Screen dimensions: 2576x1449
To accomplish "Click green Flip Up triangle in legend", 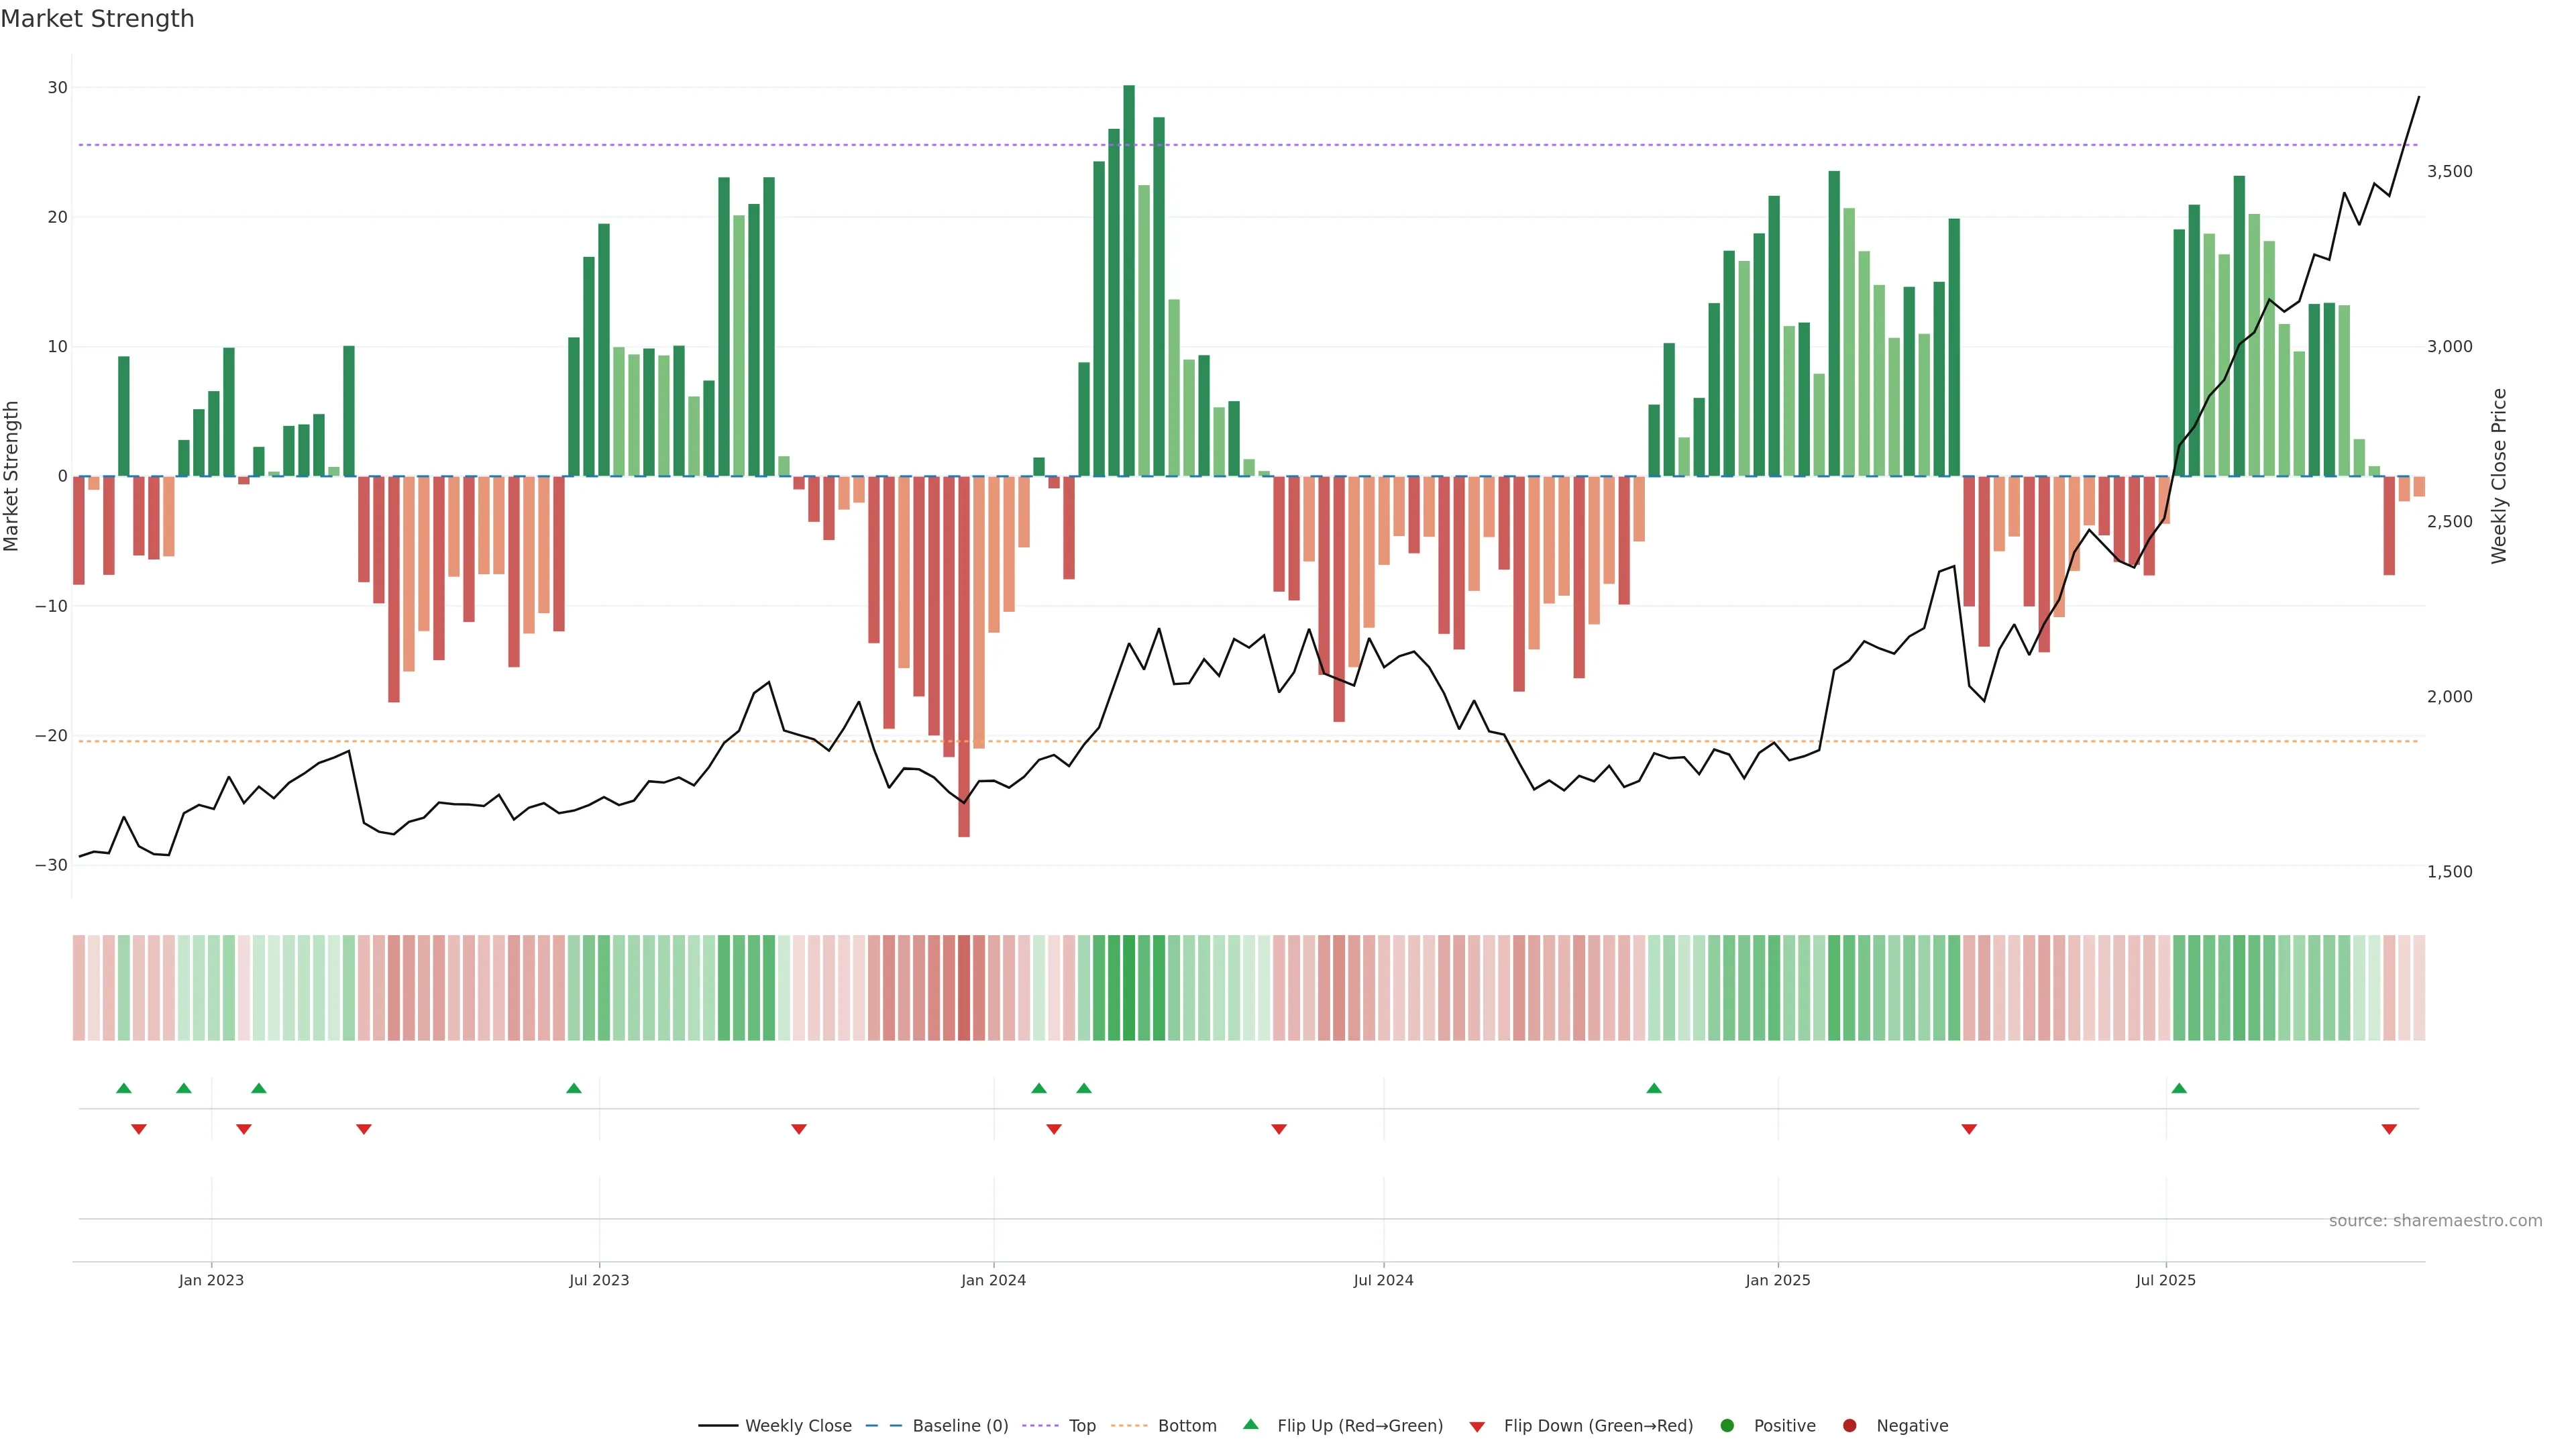I will pyautogui.click(x=1250, y=1425).
